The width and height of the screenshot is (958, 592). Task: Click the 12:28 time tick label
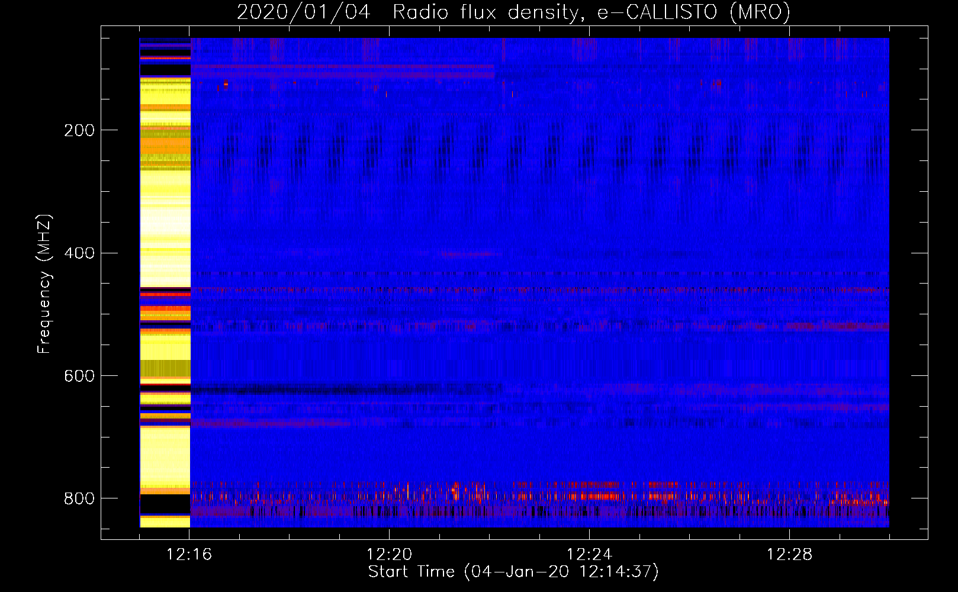[789, 555]
